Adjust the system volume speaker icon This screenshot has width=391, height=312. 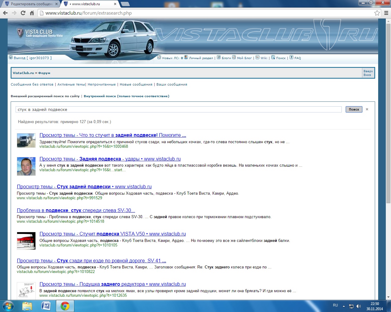tap(359, 306)
